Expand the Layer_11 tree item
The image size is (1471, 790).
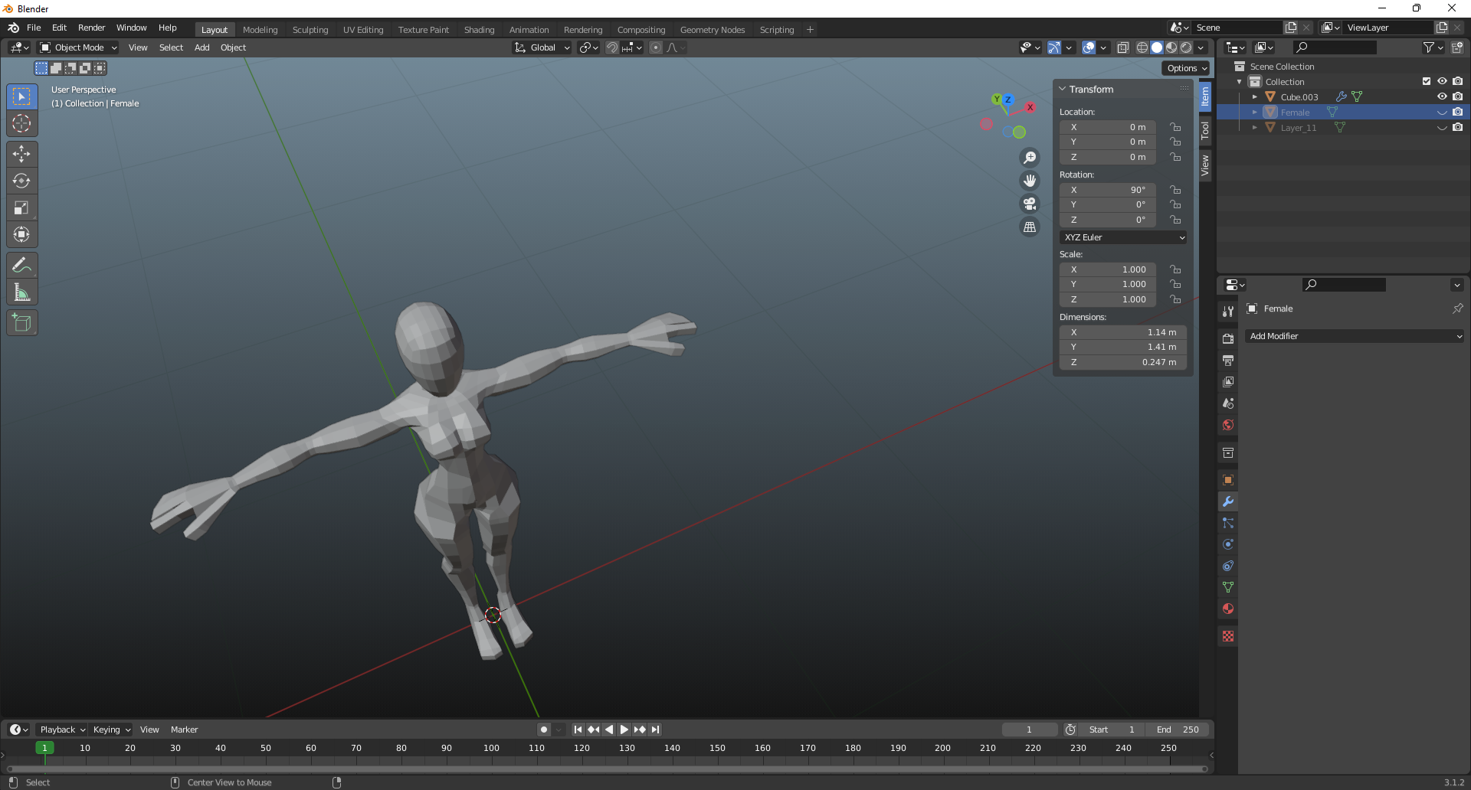tap(1254, 128)
